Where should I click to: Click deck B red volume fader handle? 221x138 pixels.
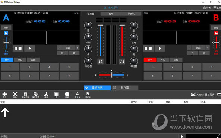(122, 26)
